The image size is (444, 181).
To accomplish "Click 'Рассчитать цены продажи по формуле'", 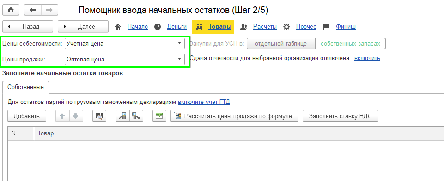I will click(x=234, y=116).
